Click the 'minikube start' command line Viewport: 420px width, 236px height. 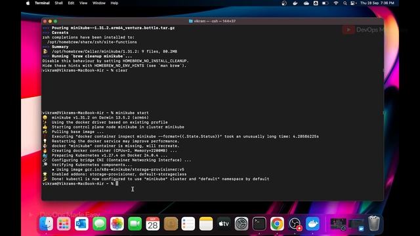(x=95, y=113)
